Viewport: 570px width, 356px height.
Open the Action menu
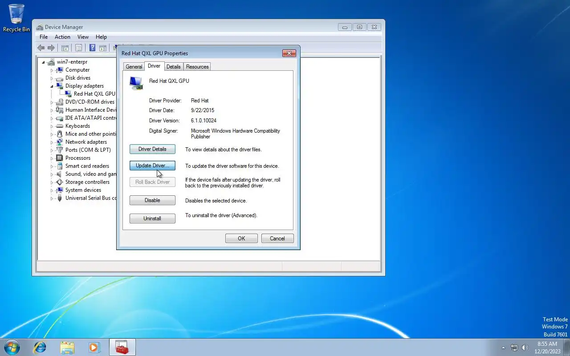(x=62, y=37)
